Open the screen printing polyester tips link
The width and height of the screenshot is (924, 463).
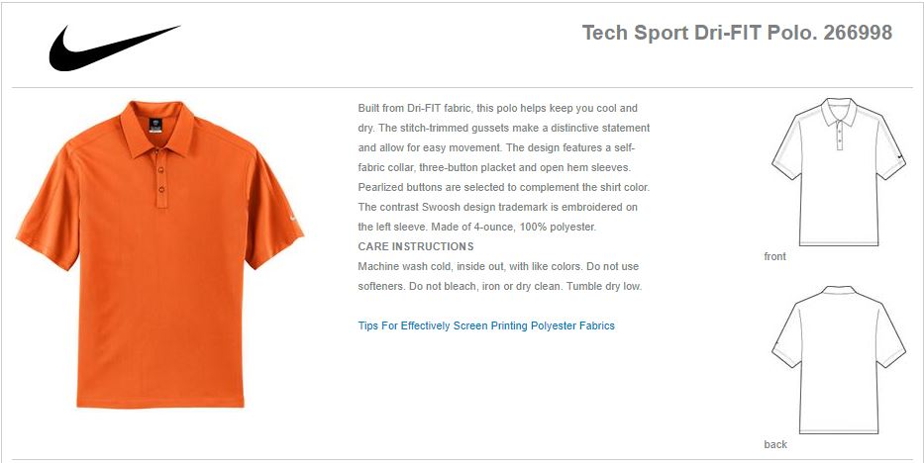pyautogui.click(x=486, y=325)
